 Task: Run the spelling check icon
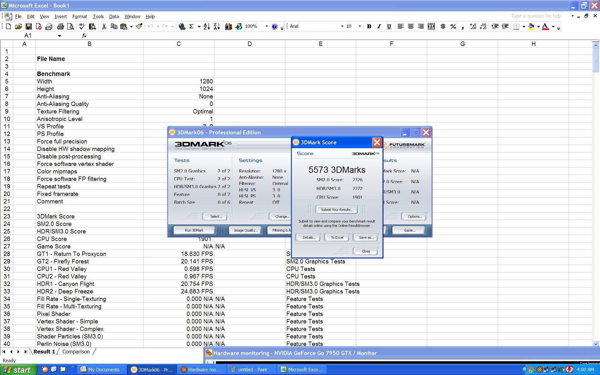(82, 27)
